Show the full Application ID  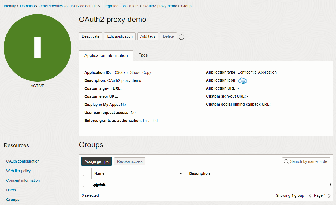pos(135,72)
